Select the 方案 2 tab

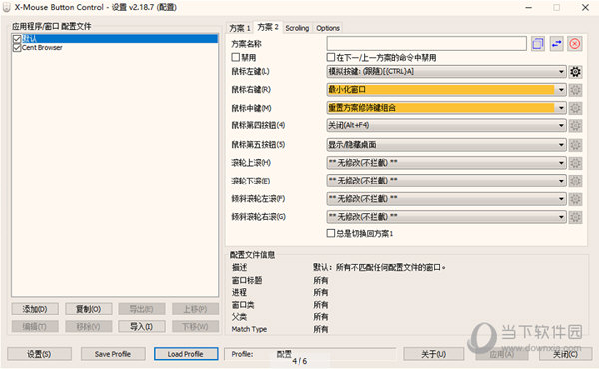pos(268,27)
